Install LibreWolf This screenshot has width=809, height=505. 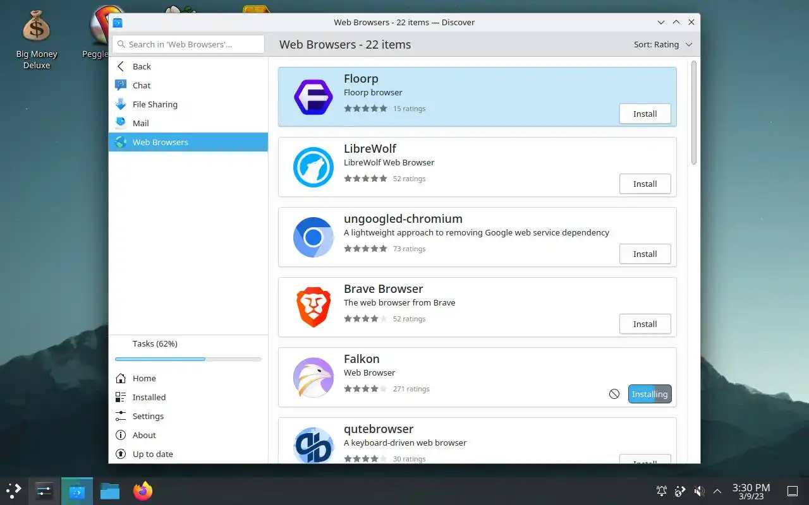pyautogui.click(x=645, y=184)
